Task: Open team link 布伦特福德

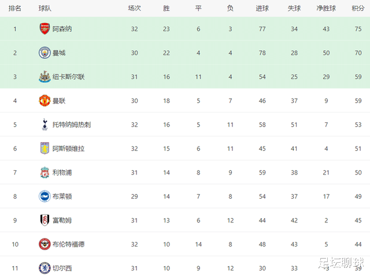Action: (x=68, y=244)
